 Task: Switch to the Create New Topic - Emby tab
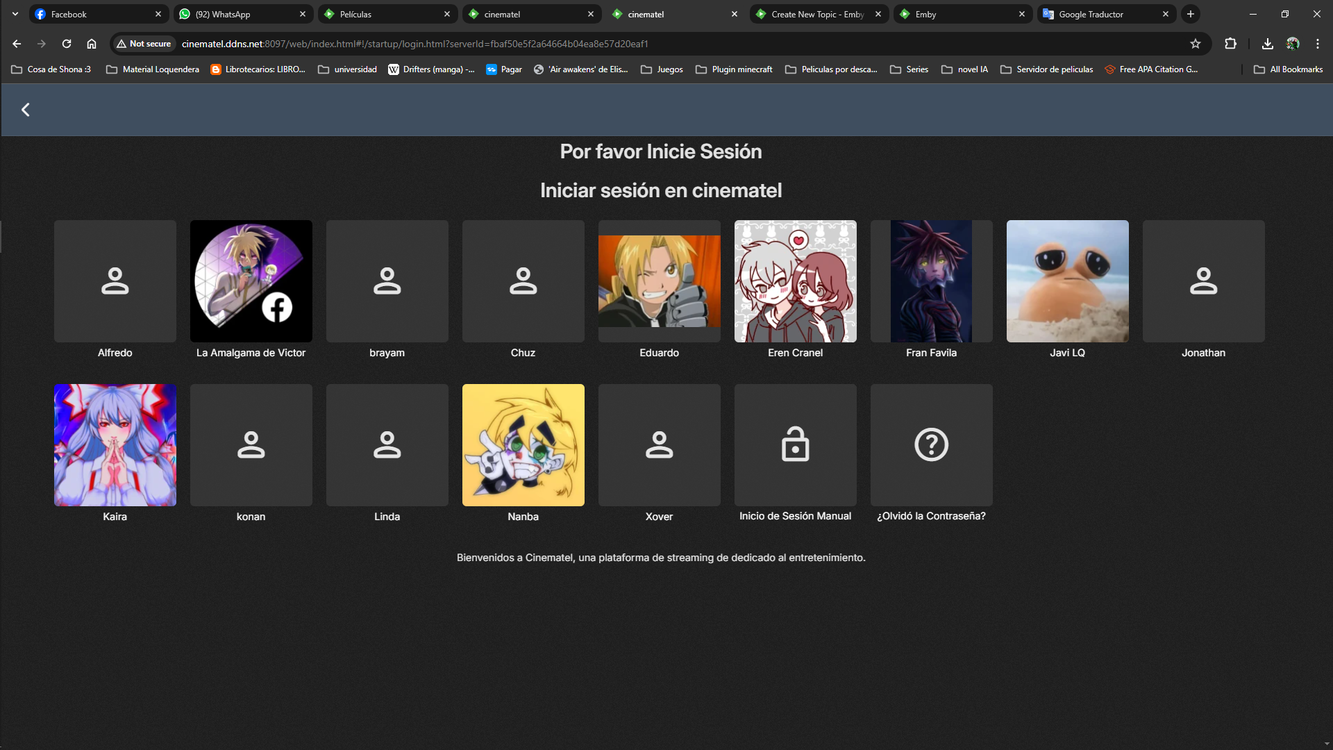816,14
